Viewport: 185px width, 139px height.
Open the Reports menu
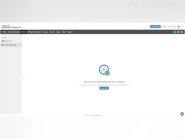(x=52, y=32)
